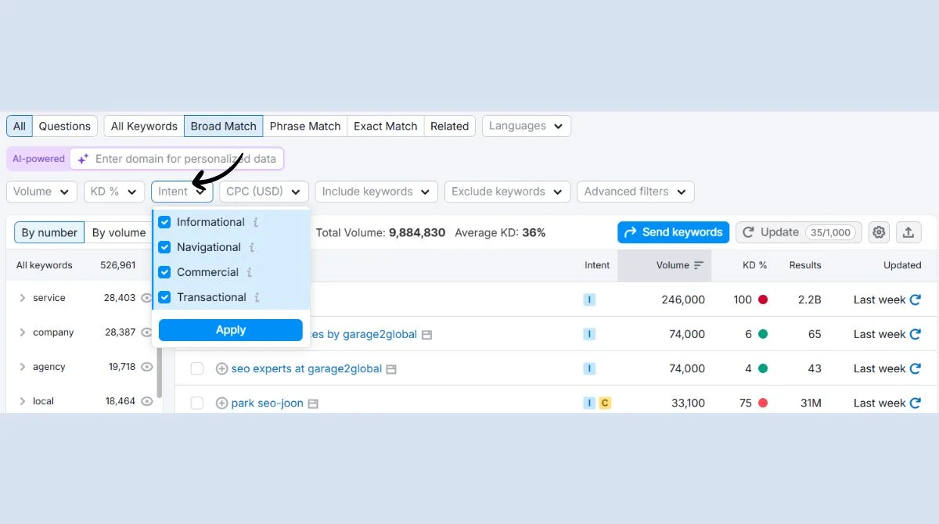Open the KD % filter dropdown
939x524 pixels.
(x=114, y=192)
